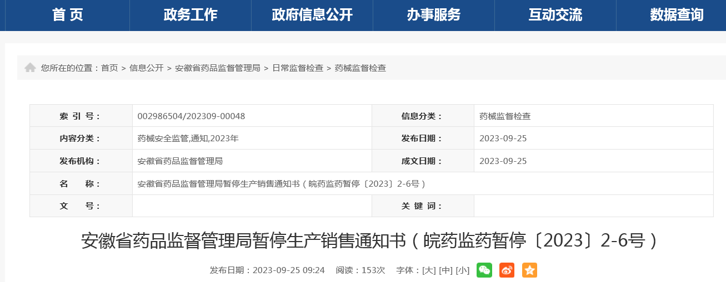Switch to the 数据查询 navigation item
726x282 pixels.
coord(677,15)
